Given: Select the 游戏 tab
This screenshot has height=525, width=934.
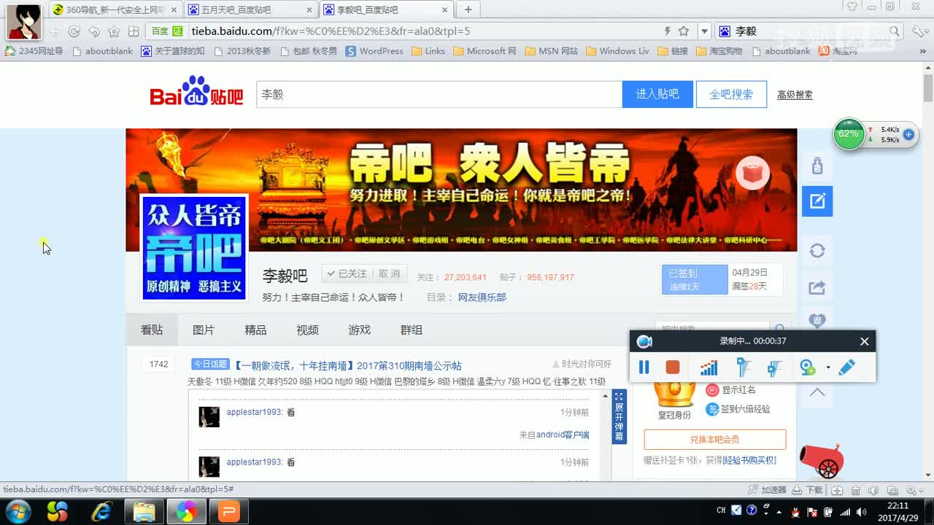Looking at the screenshot, I should click(x=360, y=330).
